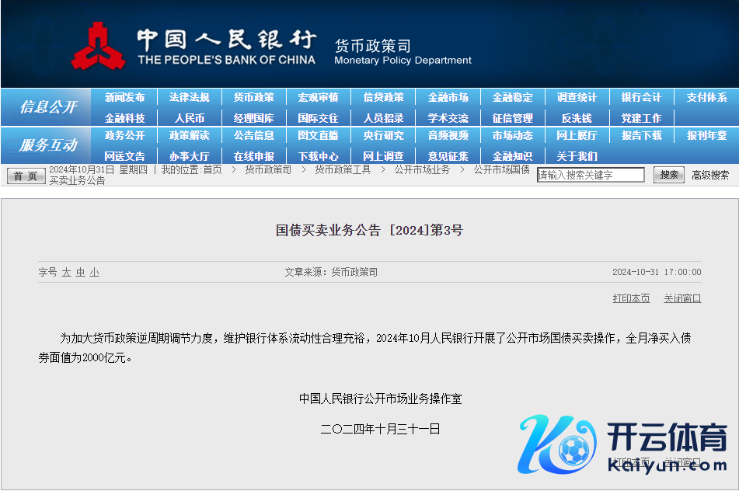This screenshot has width=739, height=491.
Task: Click the 搜索 search button
Action: tap(669, 176)
